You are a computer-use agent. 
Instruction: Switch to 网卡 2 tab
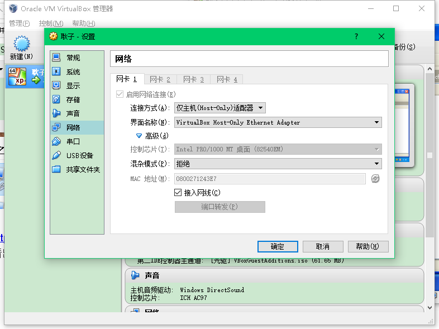click(160, 79)
